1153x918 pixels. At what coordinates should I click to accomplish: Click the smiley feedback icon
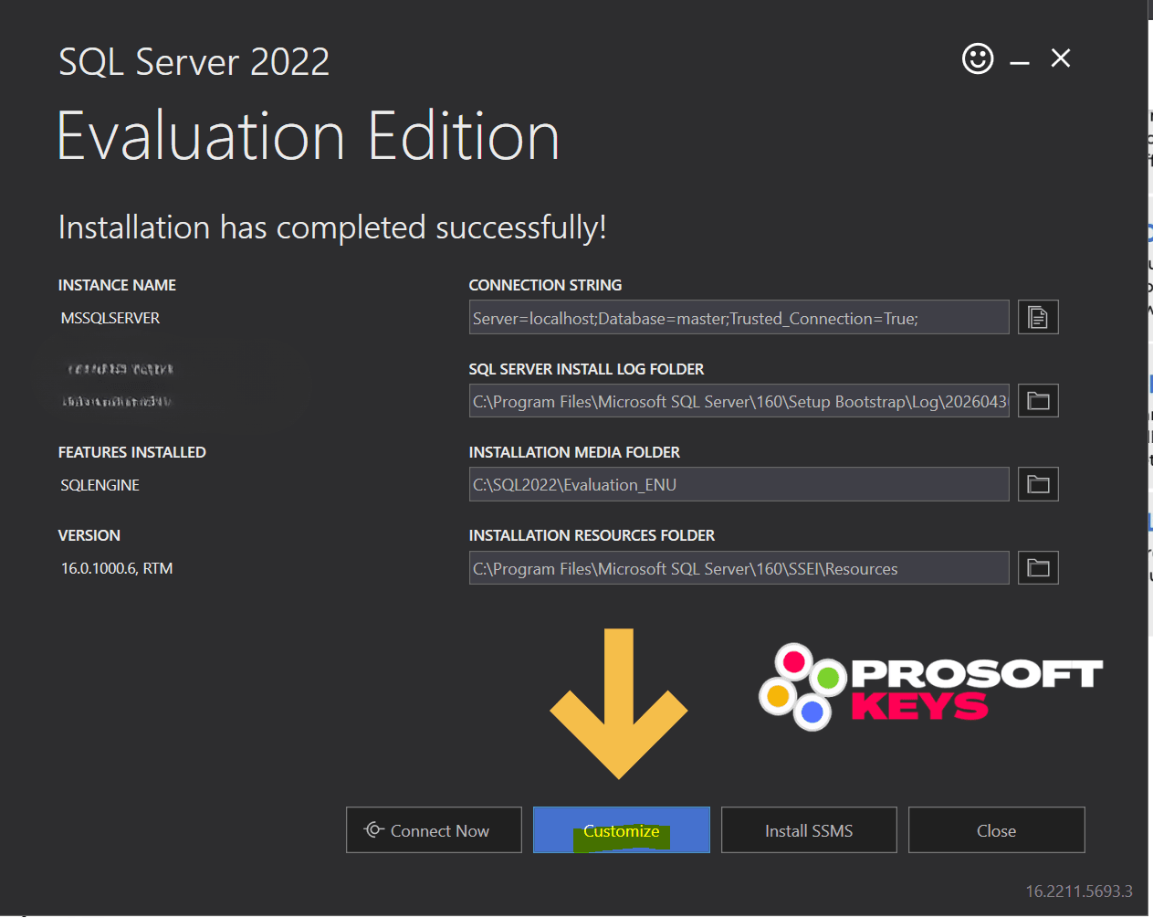977,58
